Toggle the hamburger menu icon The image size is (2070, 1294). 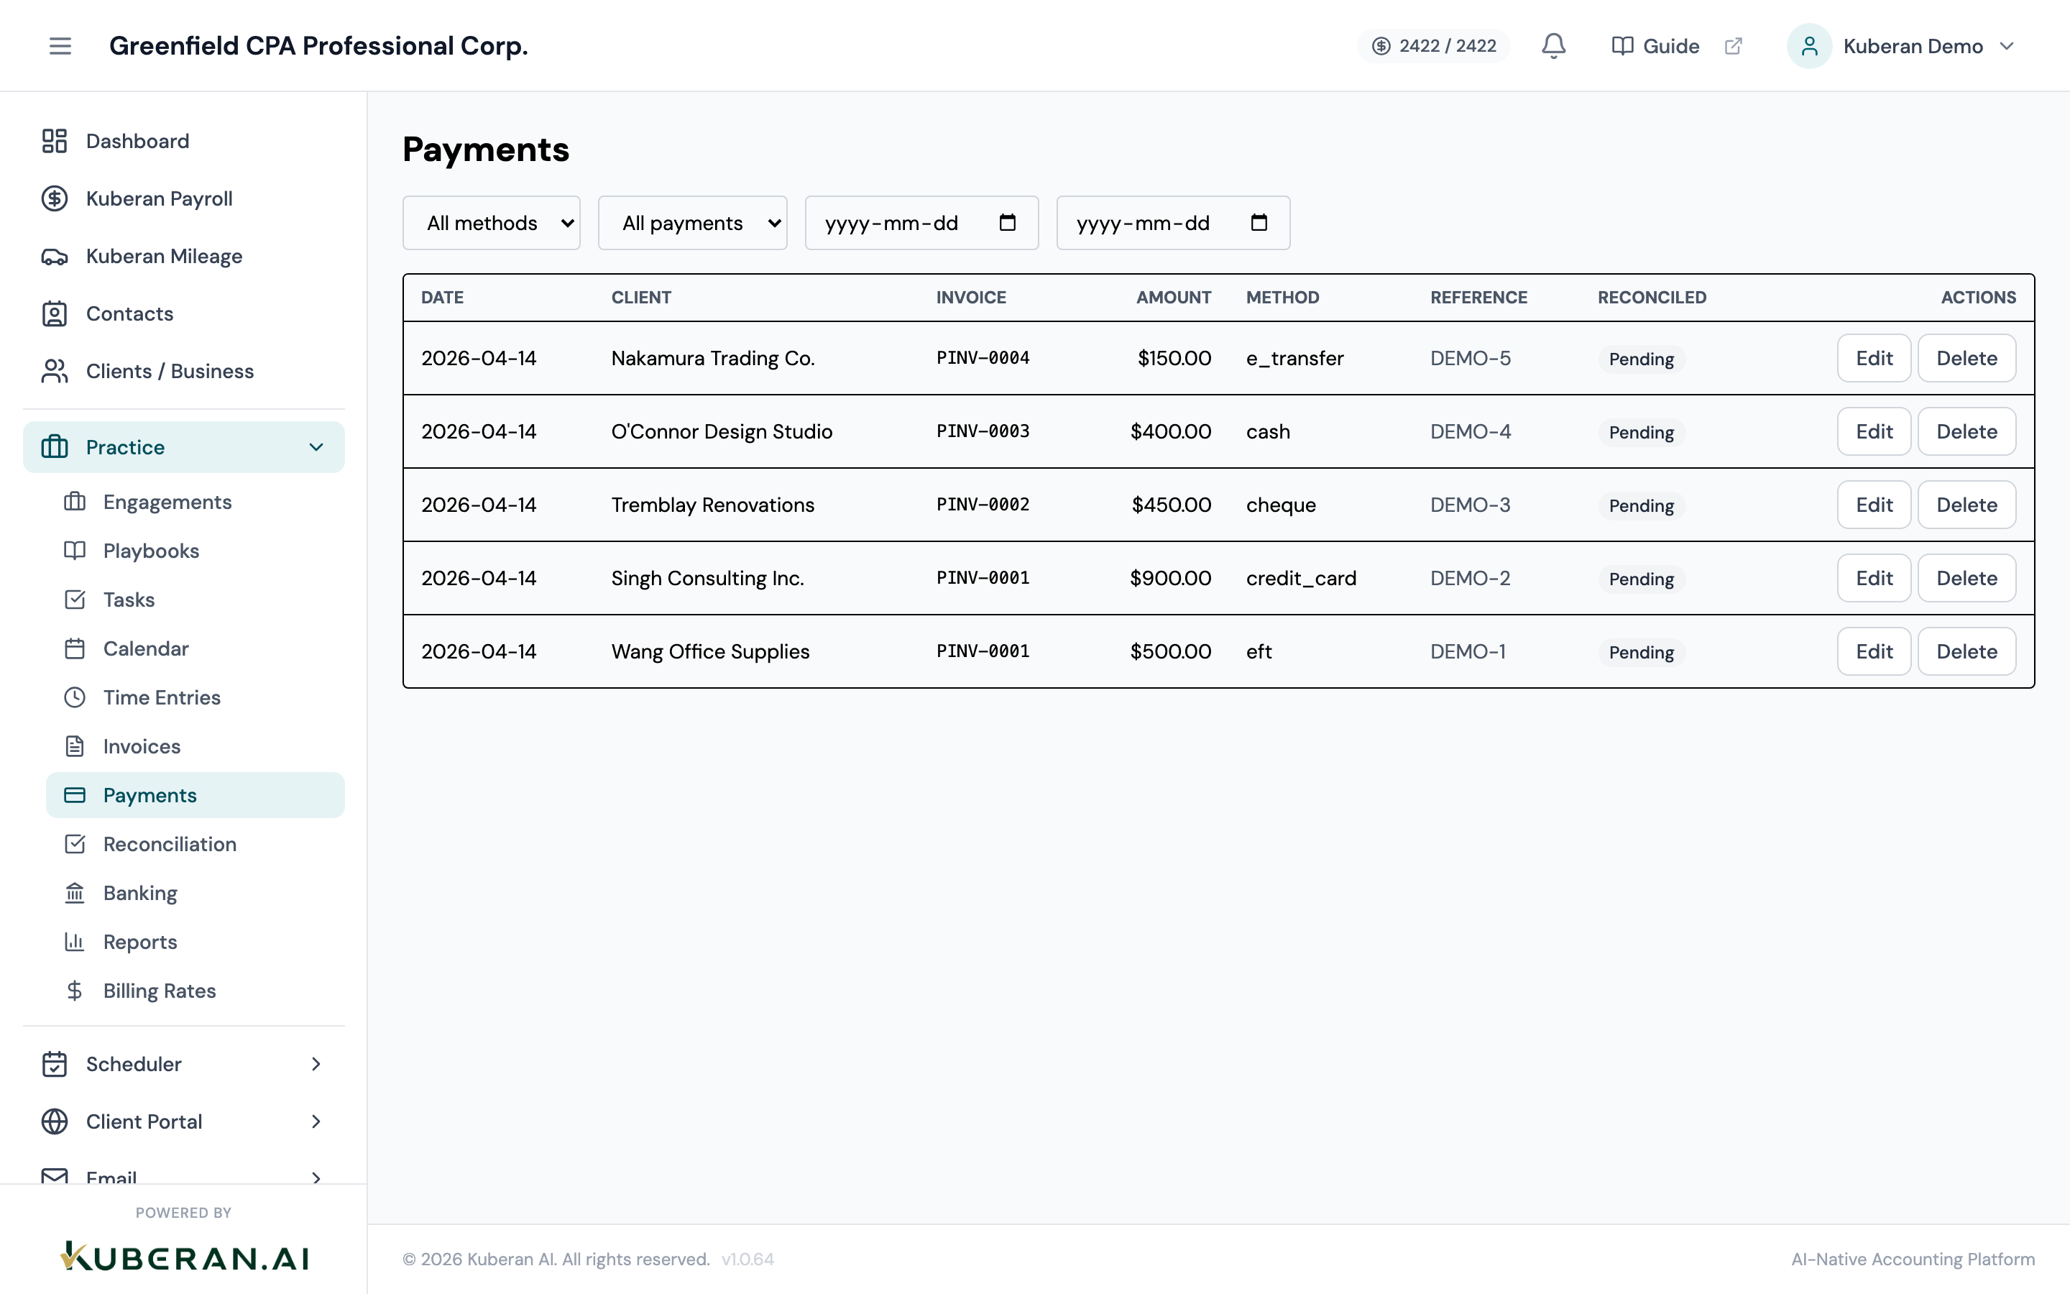(60, 45)
